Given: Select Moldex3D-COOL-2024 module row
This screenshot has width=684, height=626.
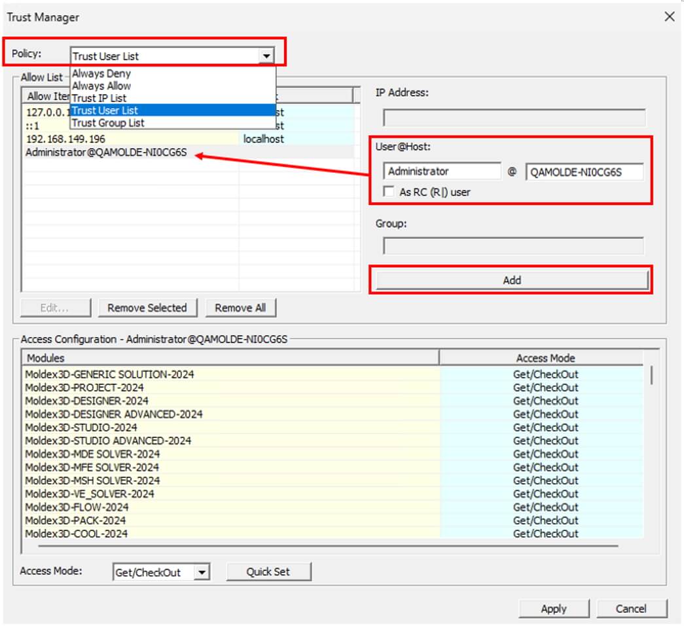Looking at the screenshot, I should [333, 534].
